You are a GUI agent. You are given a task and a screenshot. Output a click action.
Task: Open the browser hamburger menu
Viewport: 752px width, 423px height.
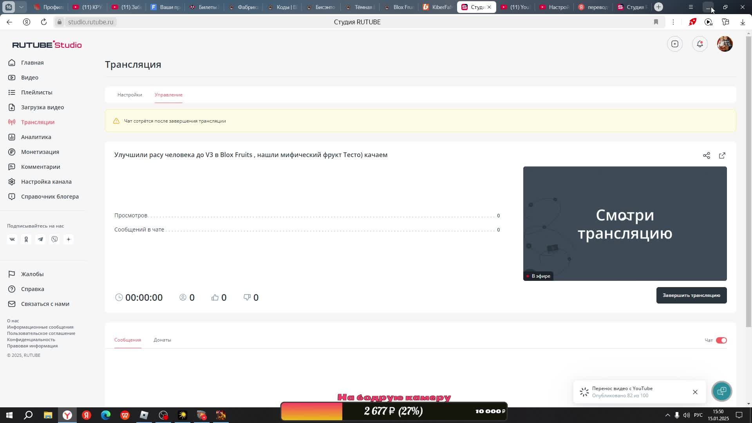coord(691,7)
